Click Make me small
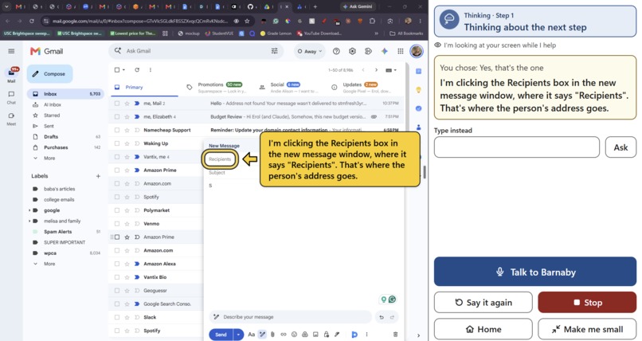Viewport: 642px width, 341px height. tap(587, 329)
